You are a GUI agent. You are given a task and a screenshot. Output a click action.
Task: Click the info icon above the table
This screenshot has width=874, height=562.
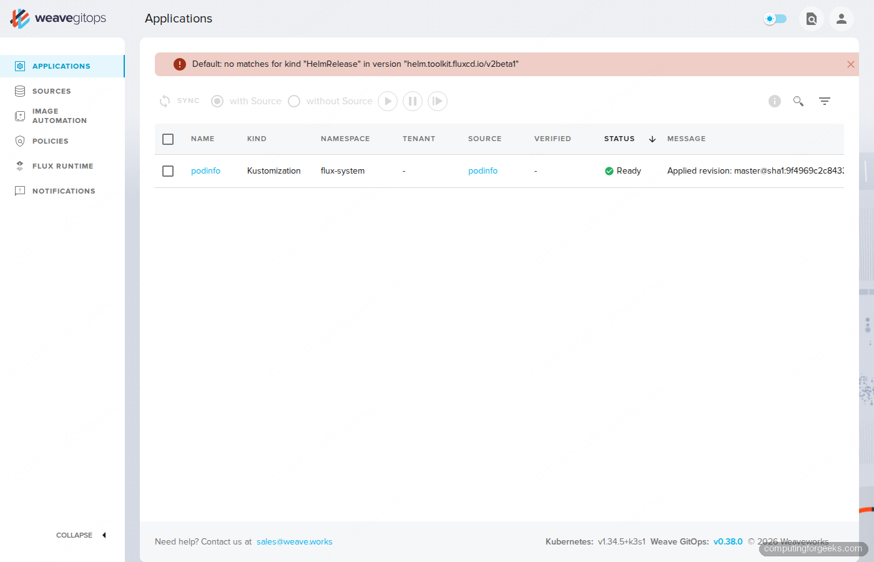pyautogui.click(x=775, y=101)
